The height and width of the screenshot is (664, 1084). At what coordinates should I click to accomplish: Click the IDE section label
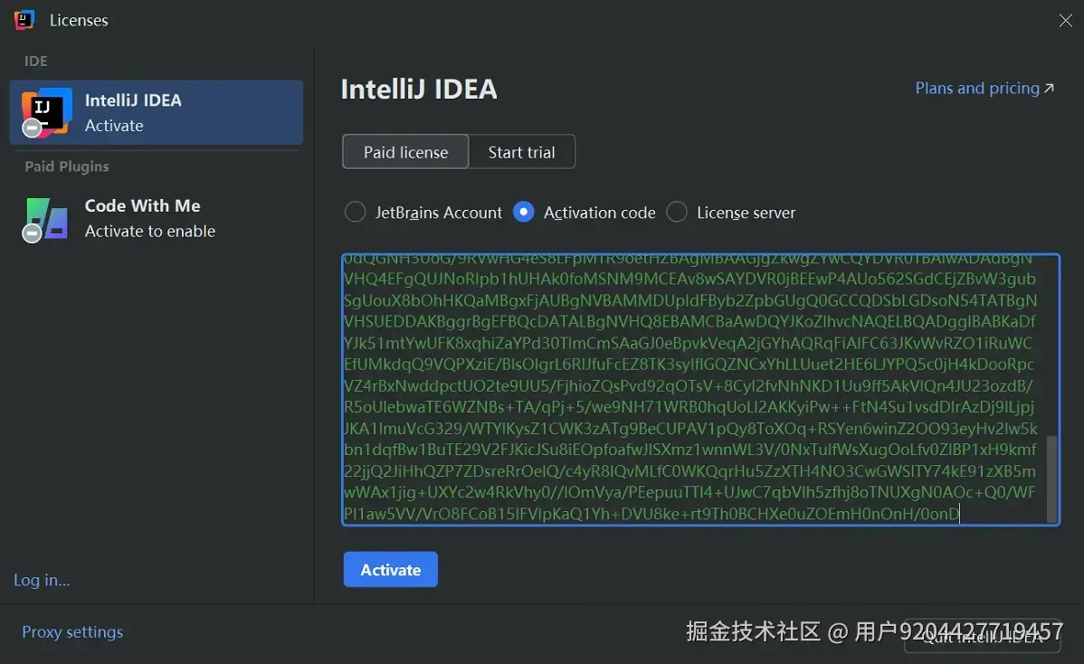point(36,61)
